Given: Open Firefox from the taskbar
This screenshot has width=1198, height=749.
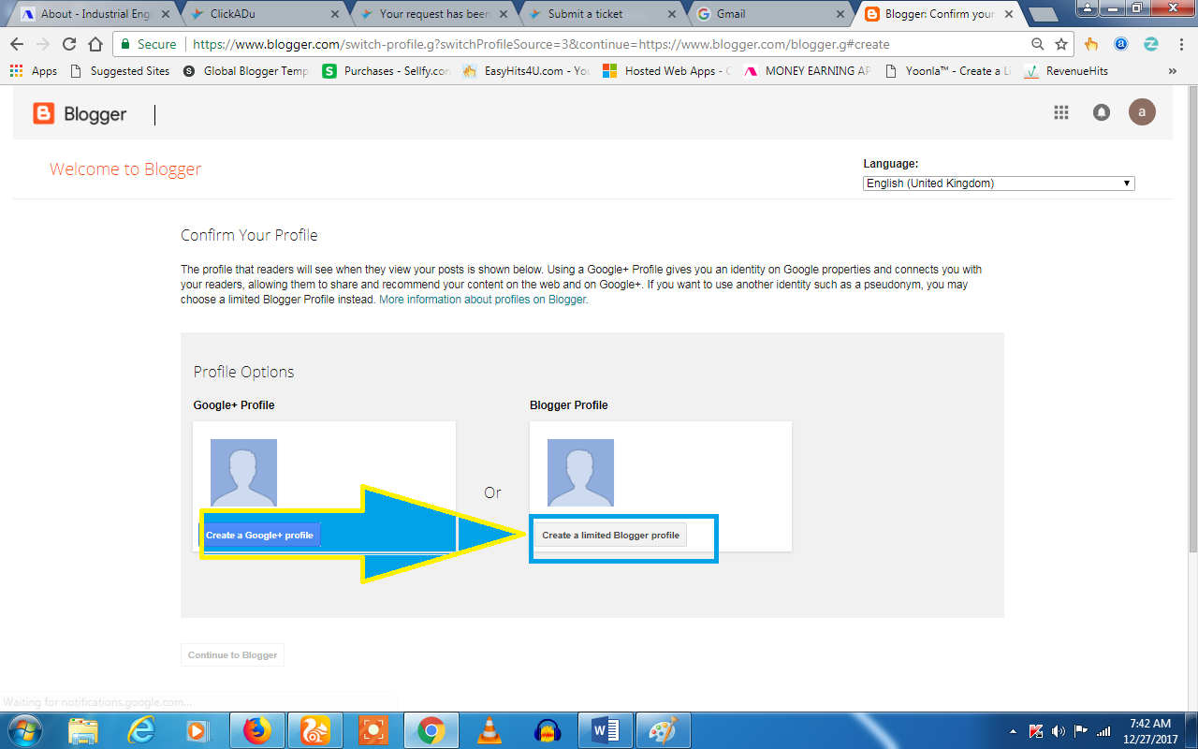Looking at the screenshot, I should [x=256, y=730].
